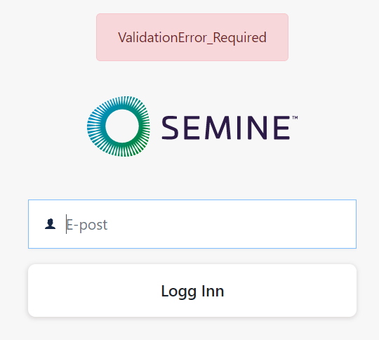
Task: Click the E-post placeholder text
Action: point(87,225)
